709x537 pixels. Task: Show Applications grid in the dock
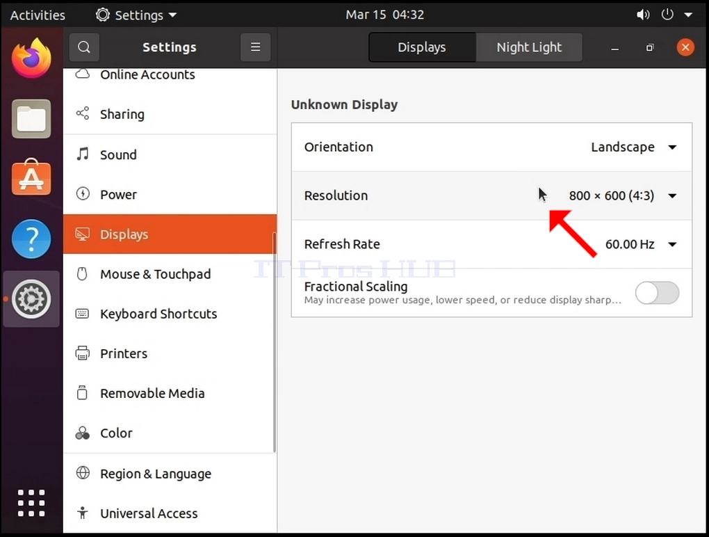click(x=31, y=503)
